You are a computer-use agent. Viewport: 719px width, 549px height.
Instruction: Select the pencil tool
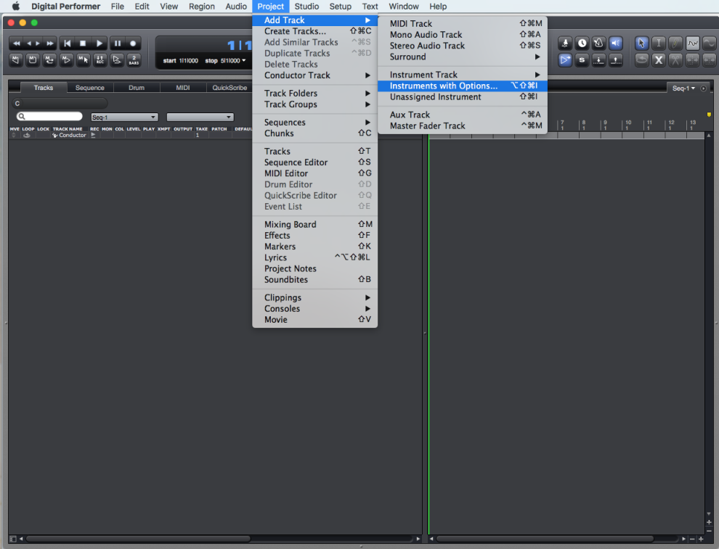pos(675,44)
